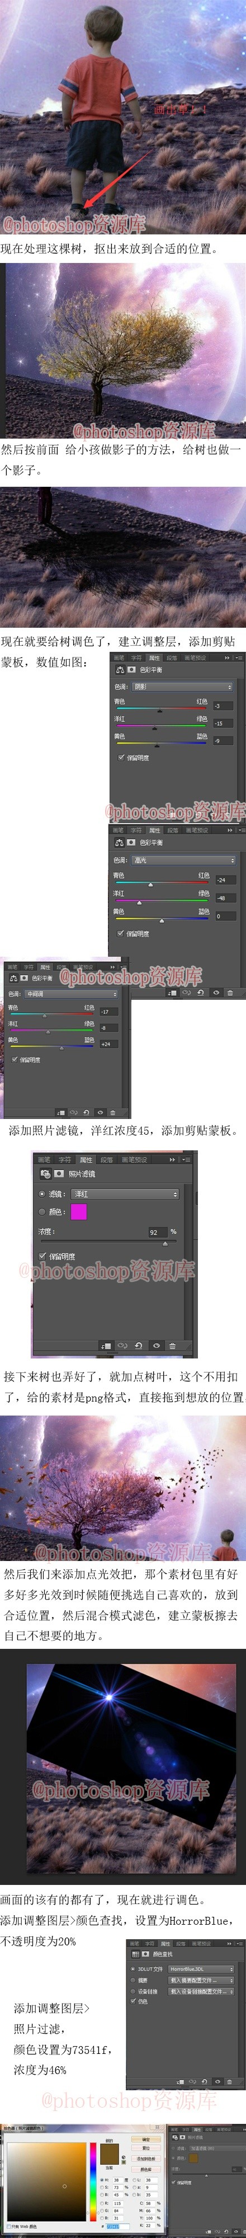246x2238 pixels.
Task: Click trash icon in 中间调 panel footer
Action: click(x=112, y=1112)
